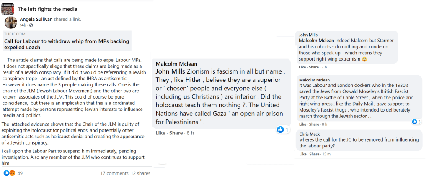The height and width of the screenshot is (180, 429).
Task: Like Chris Mack's comment
Action: click(302, 154)
